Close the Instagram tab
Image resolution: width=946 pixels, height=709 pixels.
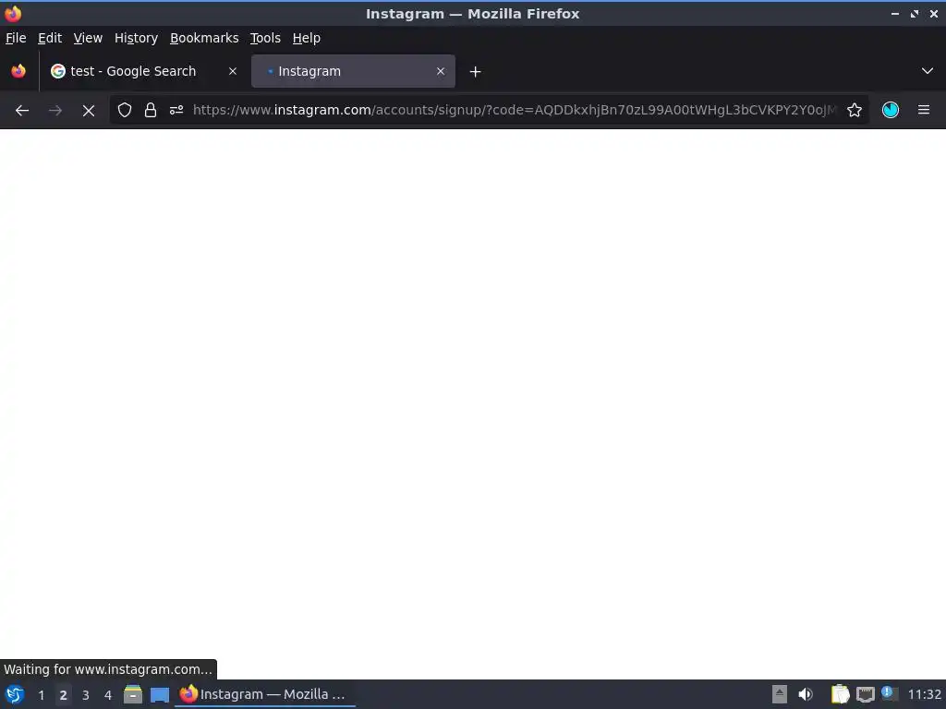click(441, 71)
